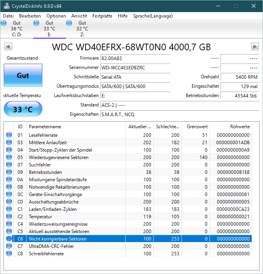Click status orb for C6 Nicht korrigierbare Sektoren
The width and height of the screenshot is (263, 274).
coord(9,239)
